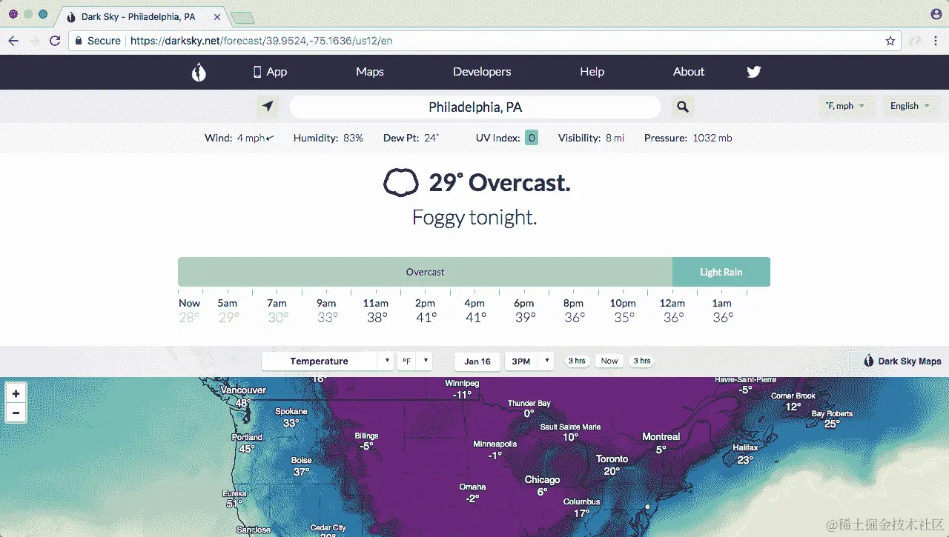
Task: Open the About page
Action: tap(689, 72)
